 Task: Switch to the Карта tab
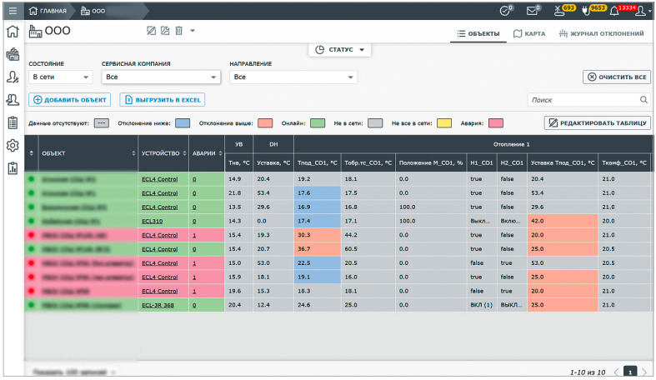(x=528, y=34)
